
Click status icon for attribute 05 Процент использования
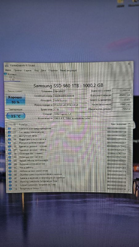pos(10,143)
